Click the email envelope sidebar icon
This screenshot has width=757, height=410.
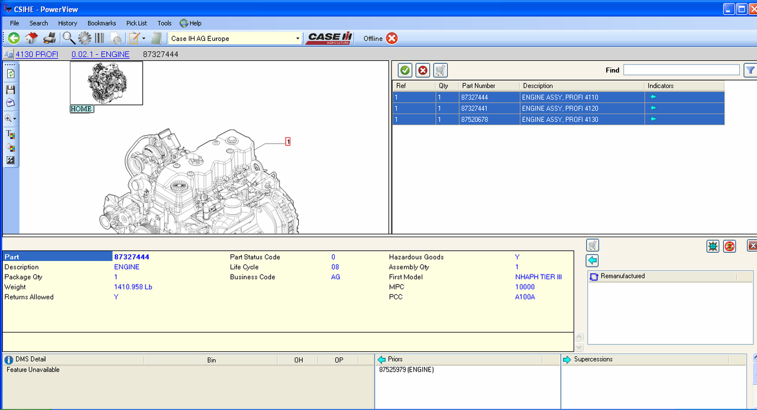[x=11, y=103]
